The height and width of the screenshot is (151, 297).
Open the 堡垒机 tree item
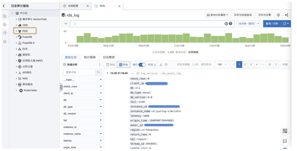pos(26,55)
